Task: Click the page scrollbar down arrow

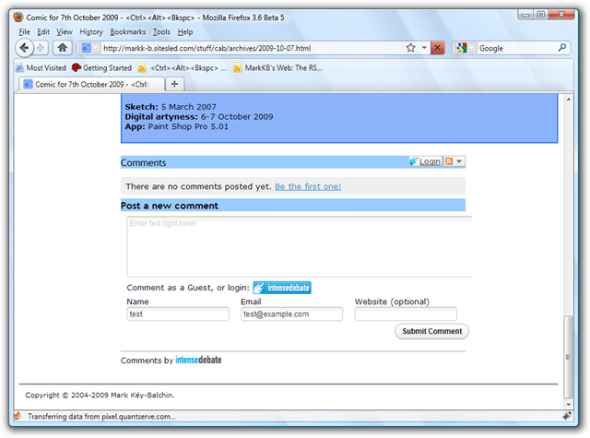Action: pyautogui.click(x=568, y=405)
